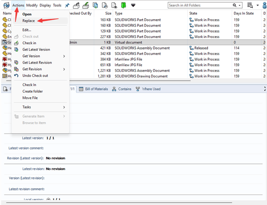Expand the Tasks submenu arrow
Screen dimensions: 267x205
pos(64,107)
